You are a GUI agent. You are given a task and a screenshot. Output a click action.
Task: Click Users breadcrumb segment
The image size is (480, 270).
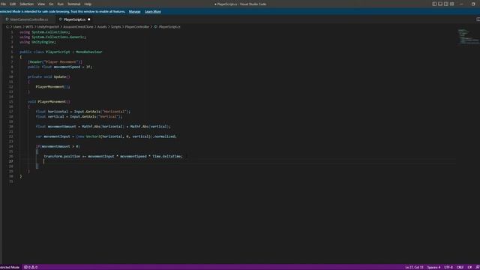click(x=17, y=27)
